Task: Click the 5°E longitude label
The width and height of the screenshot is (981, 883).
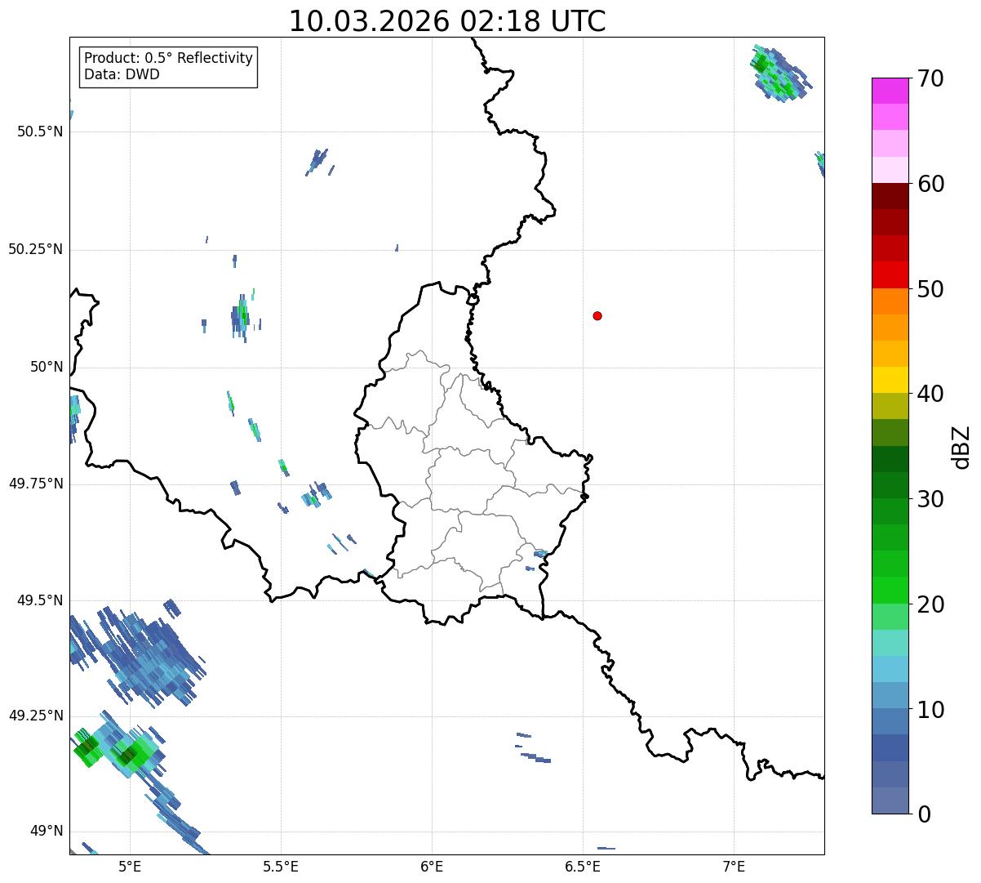Action: pyautogui.click(x=130, y=866)
